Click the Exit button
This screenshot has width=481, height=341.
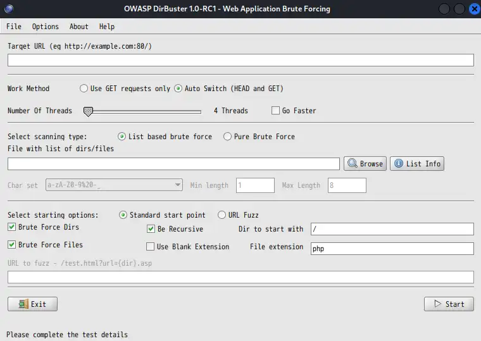click(x=32, y=304)
